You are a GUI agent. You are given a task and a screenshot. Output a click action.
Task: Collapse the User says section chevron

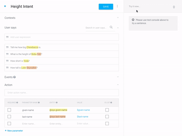[118, 28]
